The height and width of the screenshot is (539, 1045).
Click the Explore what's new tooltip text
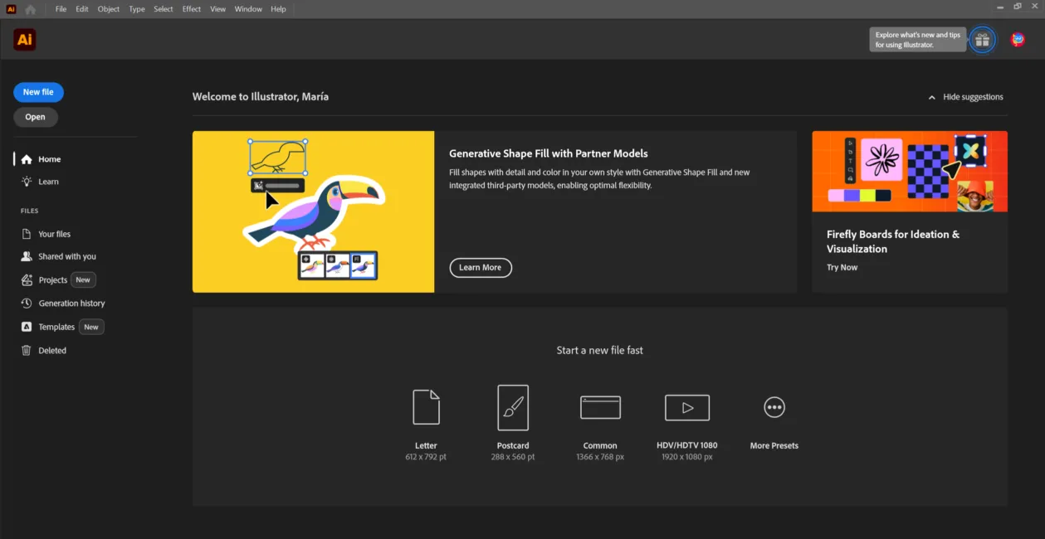coord(918,40)
